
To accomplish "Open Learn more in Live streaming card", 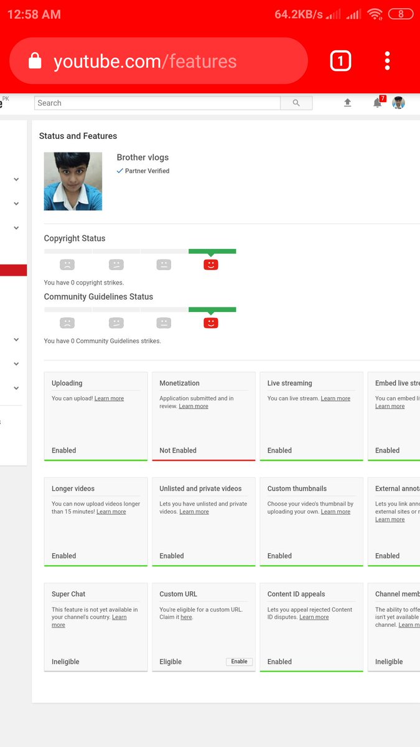I will [x=335, y=398].
